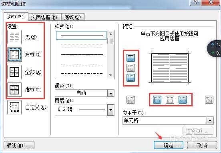The width and height of the screenshot is (221, 153).
Task: Click the style list scroll down arrow
Action: click(110, 75)
